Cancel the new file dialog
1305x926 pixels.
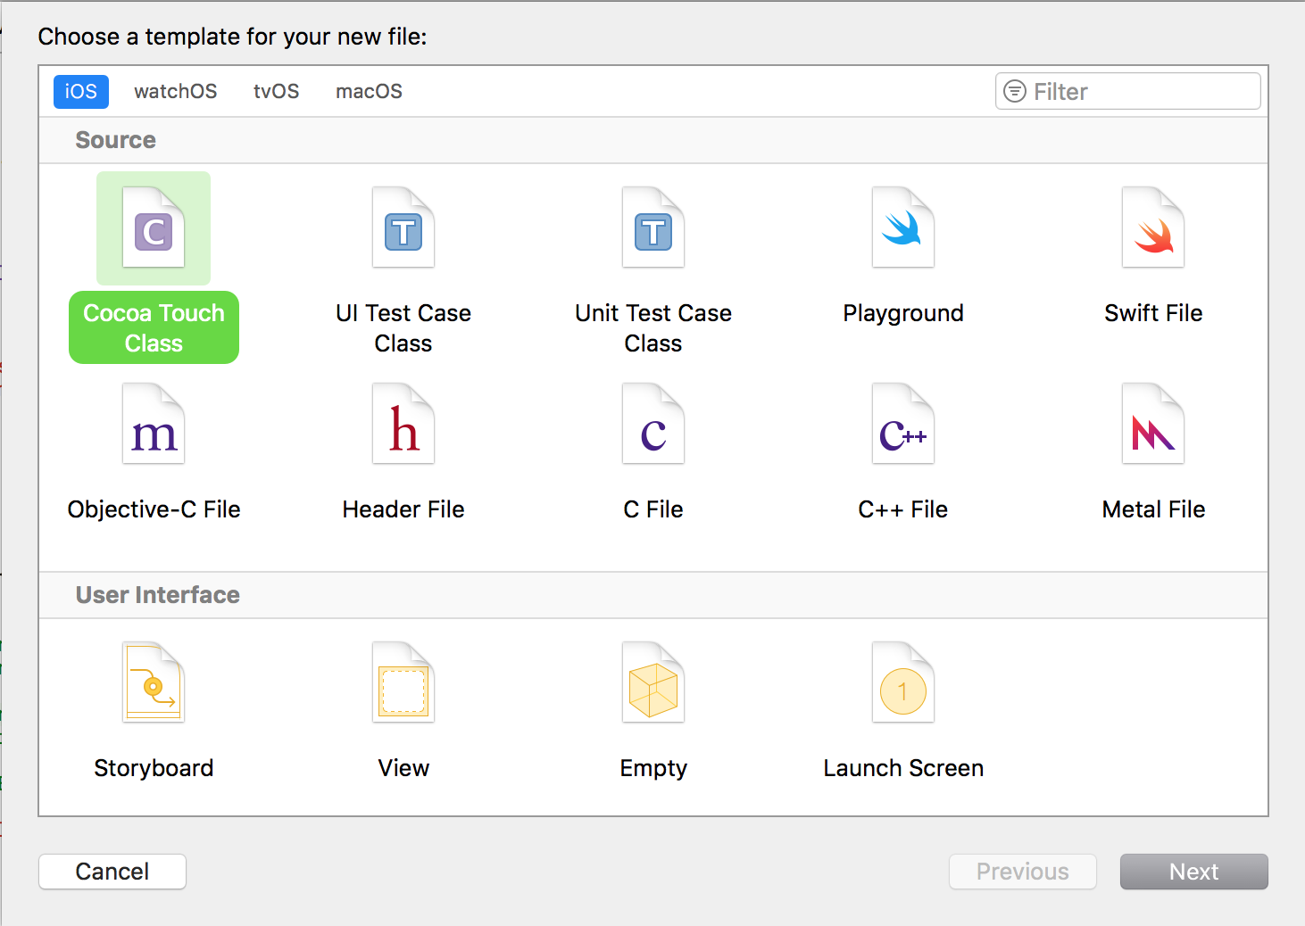pos(112,872)
